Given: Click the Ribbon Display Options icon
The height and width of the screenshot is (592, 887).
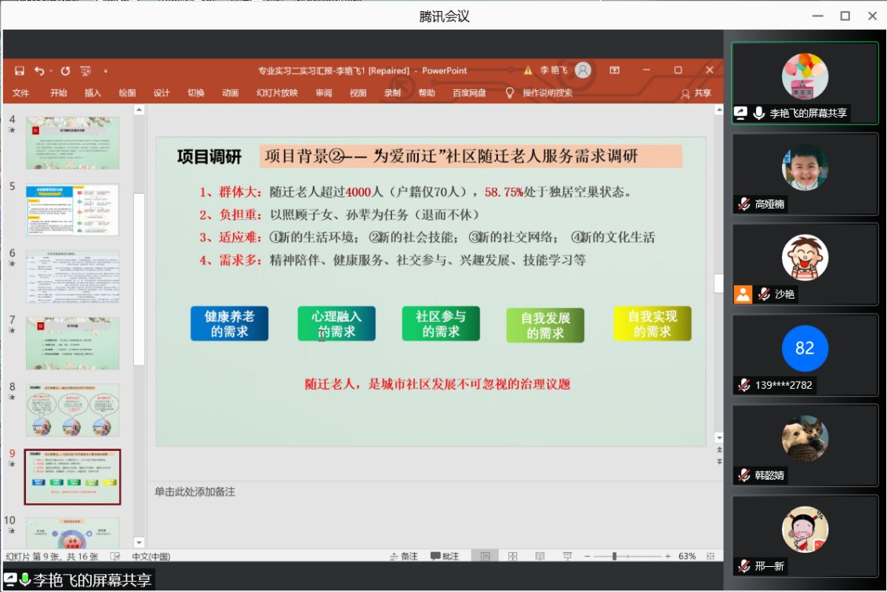Looking at the screenshot, I should 614,70.
